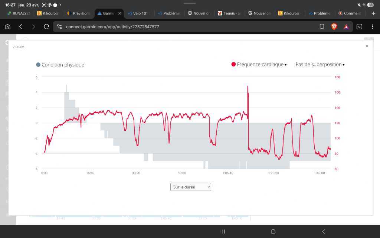Open the Sur la durée select box

190,187
